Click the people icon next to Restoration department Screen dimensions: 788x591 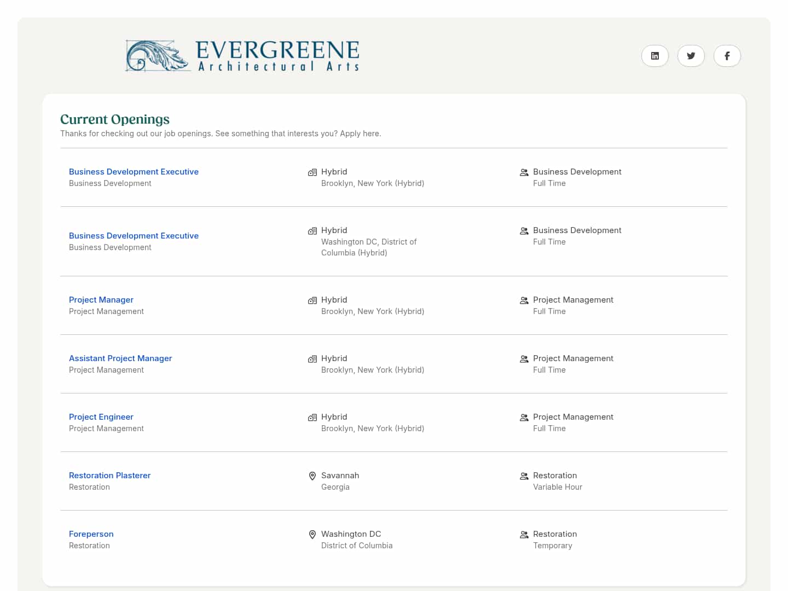pos(524,476)
